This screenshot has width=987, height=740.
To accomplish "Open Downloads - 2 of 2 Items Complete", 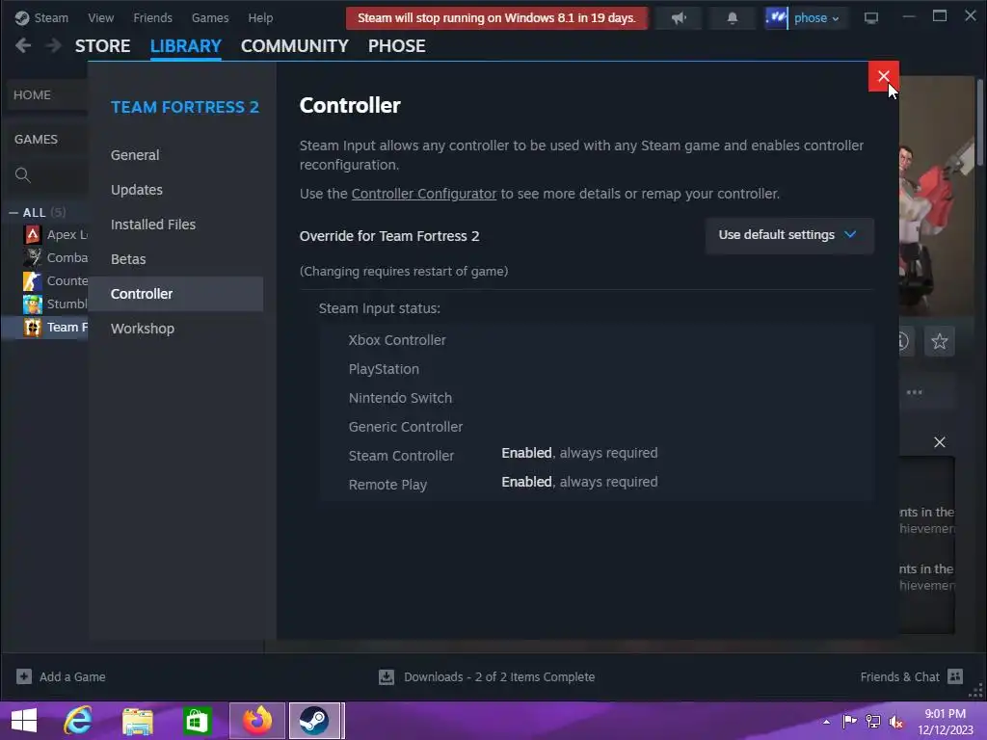I will pyautogui.click(x=499, y=677).
